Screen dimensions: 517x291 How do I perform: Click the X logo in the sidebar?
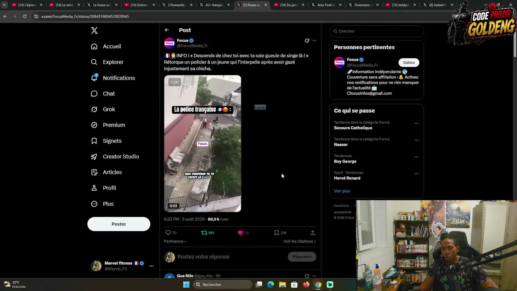click(x=94, y=30)
